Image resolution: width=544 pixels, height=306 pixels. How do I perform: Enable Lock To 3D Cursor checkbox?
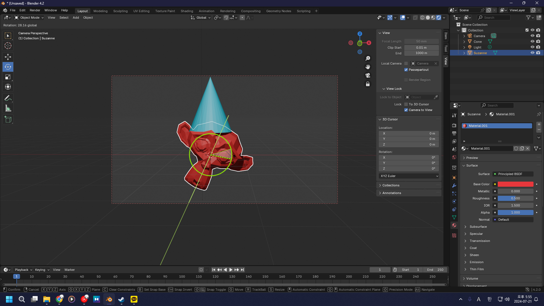(x=406, y=104)
